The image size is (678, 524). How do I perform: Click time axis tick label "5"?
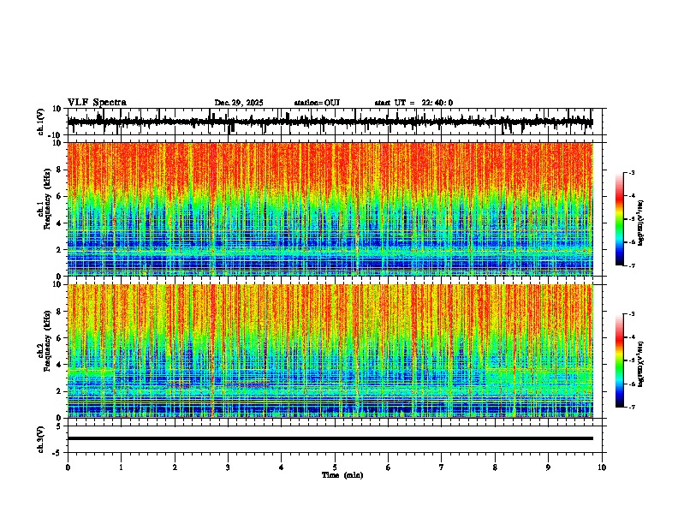(335, 467)
